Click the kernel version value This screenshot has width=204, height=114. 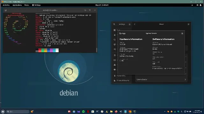(167, 68)
